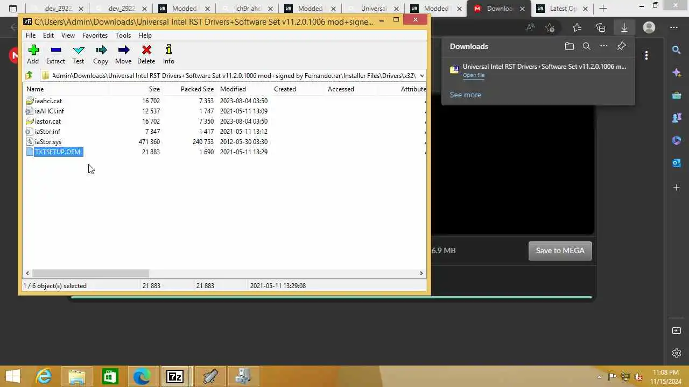Sort by Created column header
This screenshot has width=689, height=387.
285,89
